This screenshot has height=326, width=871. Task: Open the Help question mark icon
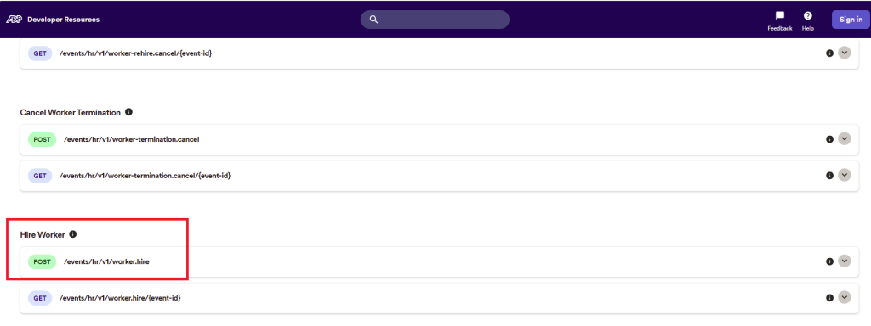808,15
